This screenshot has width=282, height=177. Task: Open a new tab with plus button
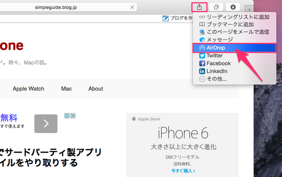(x=249, y=9)
